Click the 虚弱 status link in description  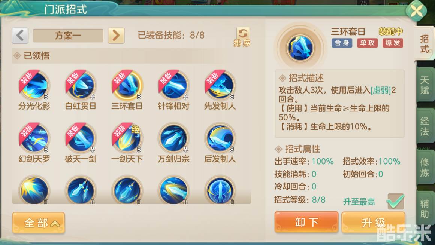click(381, 90)
